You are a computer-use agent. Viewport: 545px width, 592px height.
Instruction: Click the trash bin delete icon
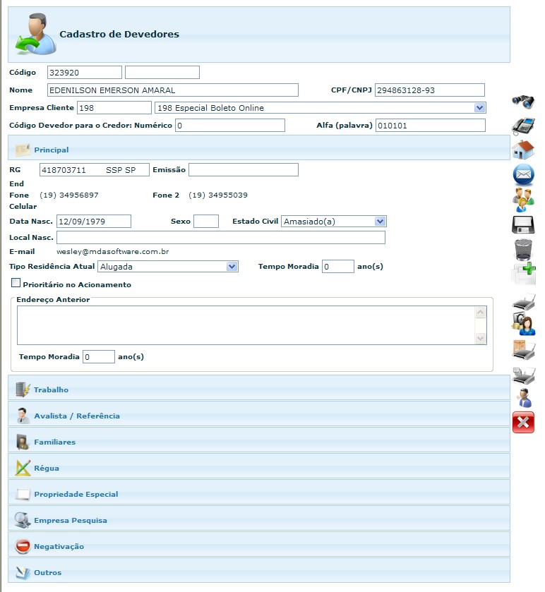coord(523,250)
